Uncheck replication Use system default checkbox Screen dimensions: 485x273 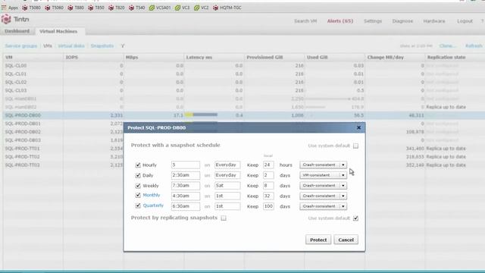coord(355,218)
